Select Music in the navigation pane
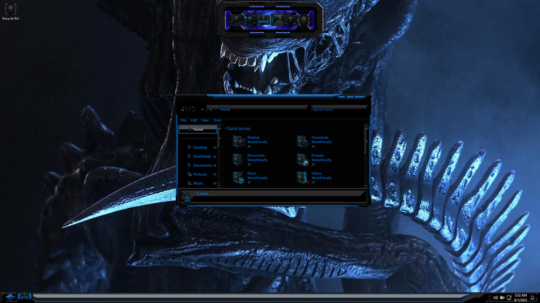This screenshot has width=540, height=303. [198, 183]
